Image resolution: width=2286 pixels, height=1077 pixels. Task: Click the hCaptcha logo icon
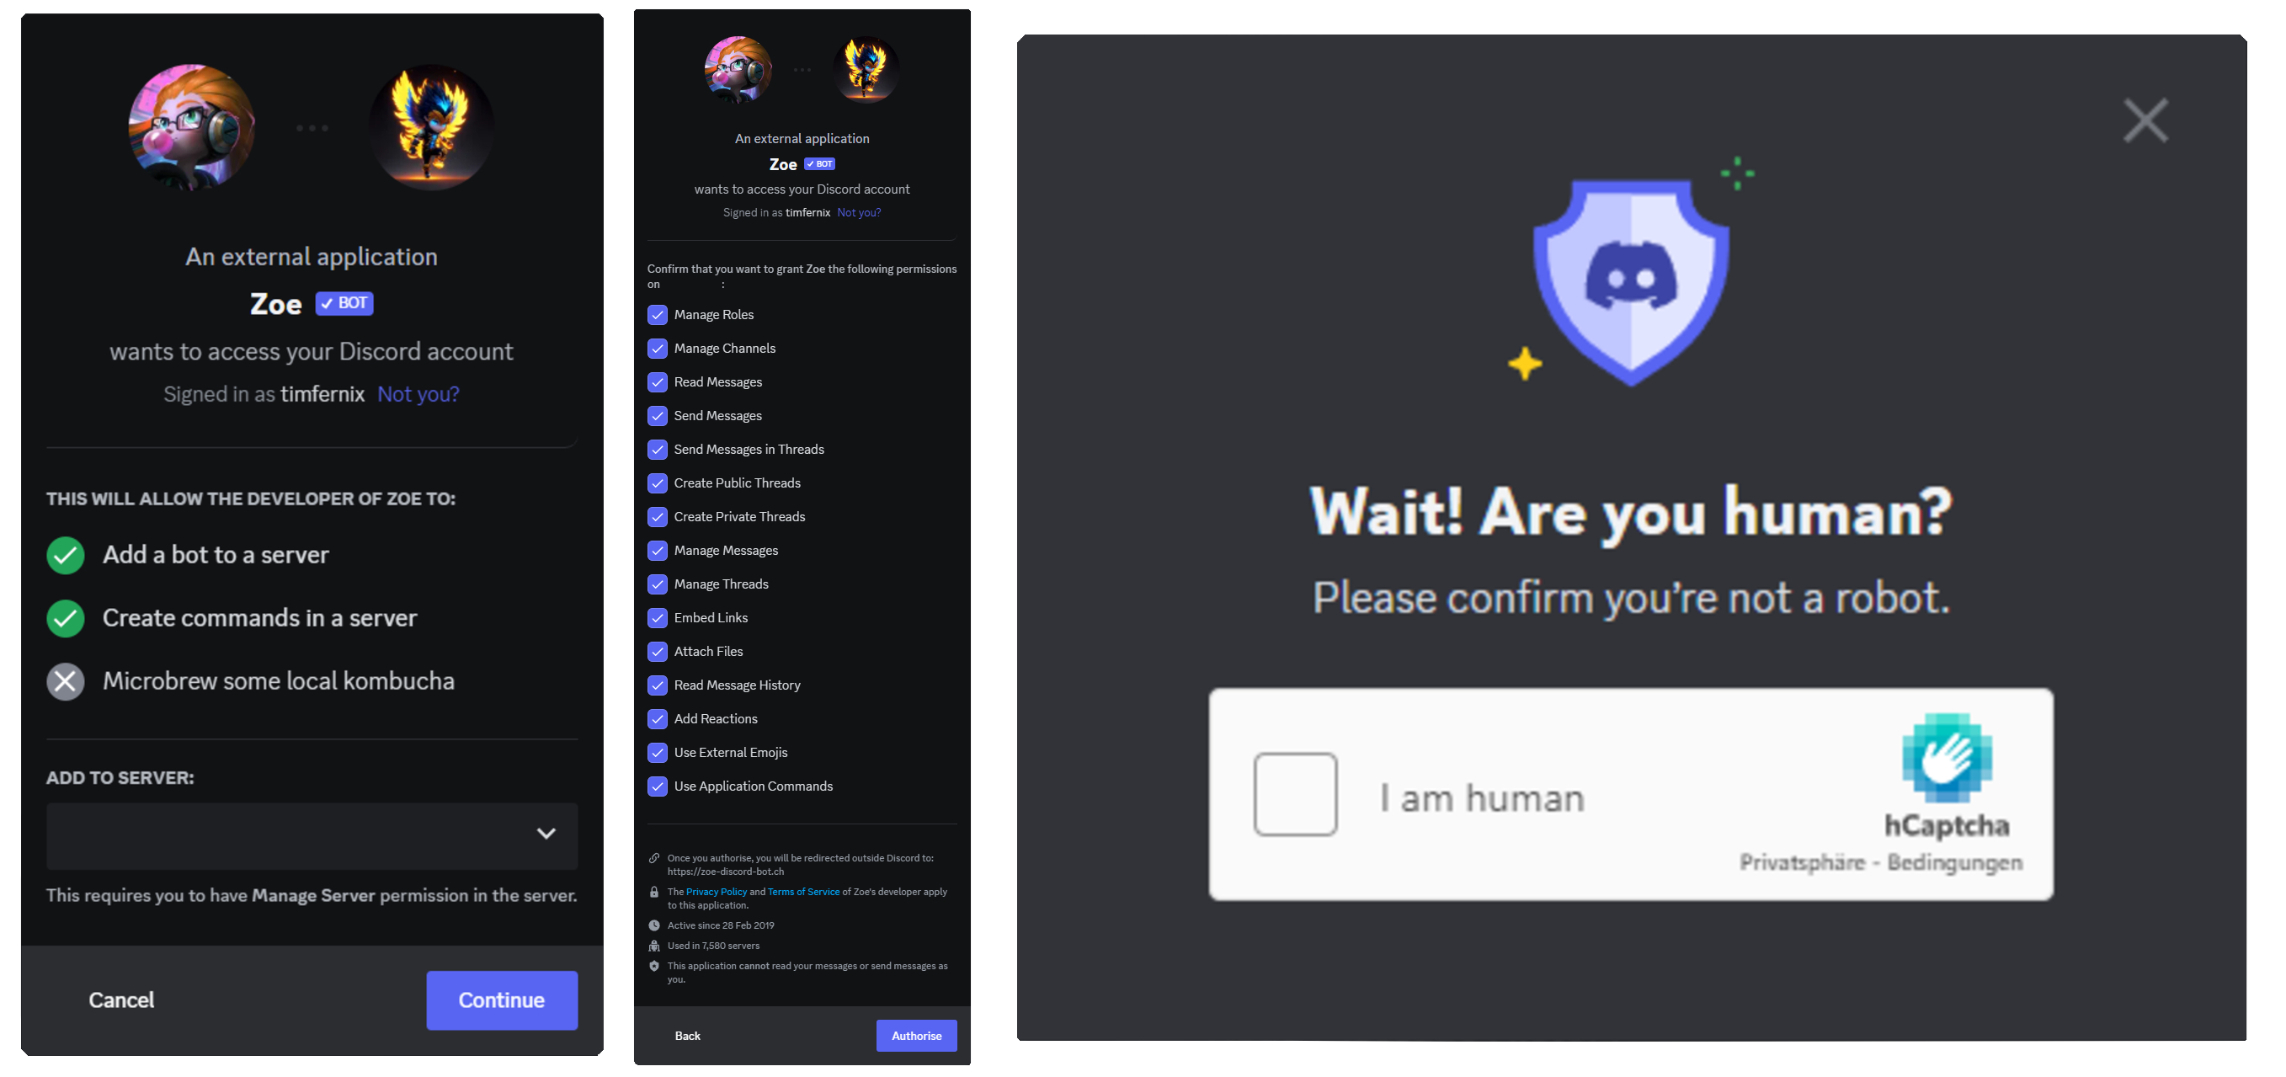1945,755
